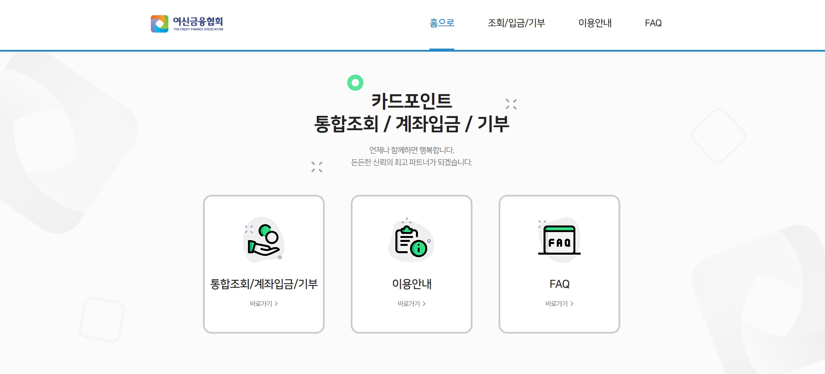Open the 이용안내 menu in header
This screenshot has height=374, width=825.
coord(595,23)
